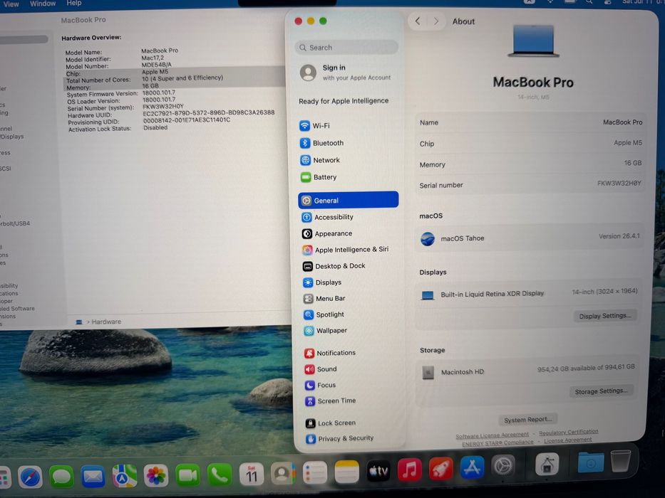Screen dimensions: 665x498
Task: Go forward in System Settings
Action: pyautogui.click(x=435, y=21)
